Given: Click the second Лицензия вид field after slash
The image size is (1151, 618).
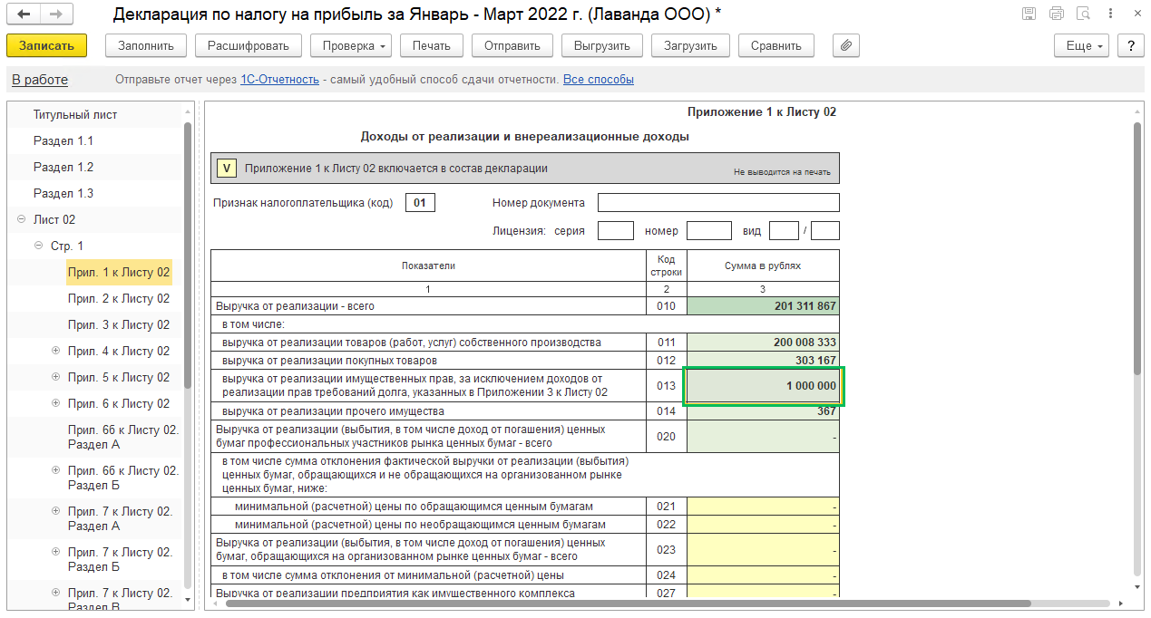Looking at the screenshot, I should click(825, 231).
